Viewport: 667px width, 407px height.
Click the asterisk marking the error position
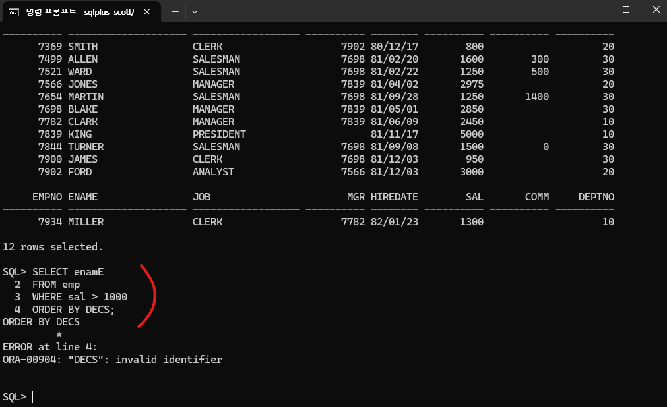point(59,334)
